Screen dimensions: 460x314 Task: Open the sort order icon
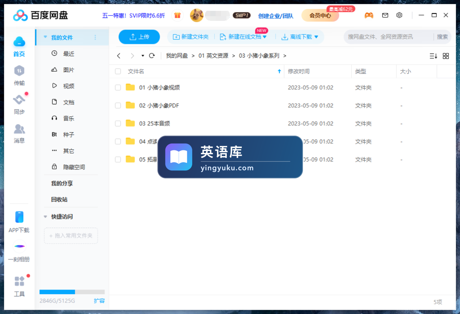[x=433, y=56]
